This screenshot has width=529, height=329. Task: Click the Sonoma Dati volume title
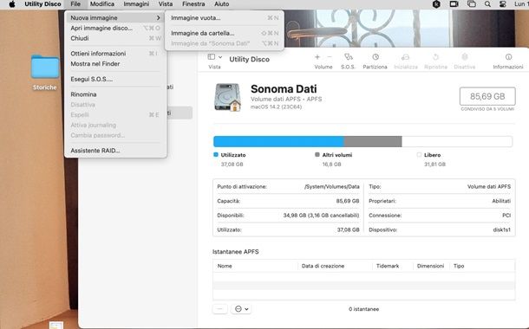[x=284, y=89]
